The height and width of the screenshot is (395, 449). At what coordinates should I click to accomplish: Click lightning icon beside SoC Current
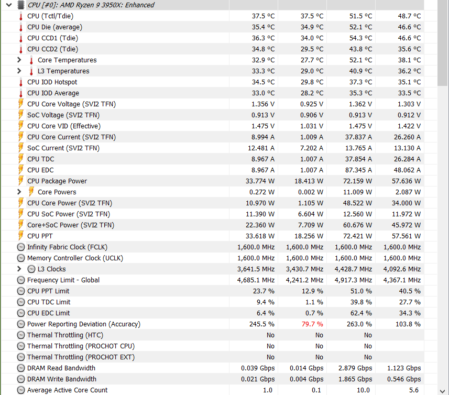[x=21, y=148]
